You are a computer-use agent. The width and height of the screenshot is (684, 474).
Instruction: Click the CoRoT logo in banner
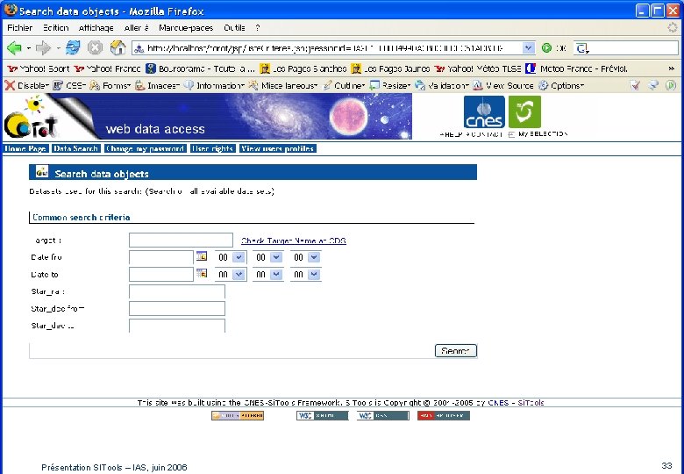pos(31,117)
